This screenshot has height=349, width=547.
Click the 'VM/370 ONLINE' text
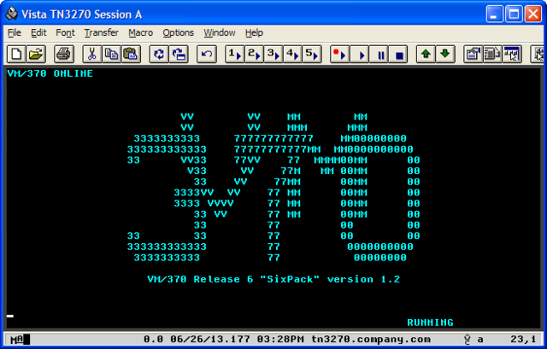[x=50, y=73]
